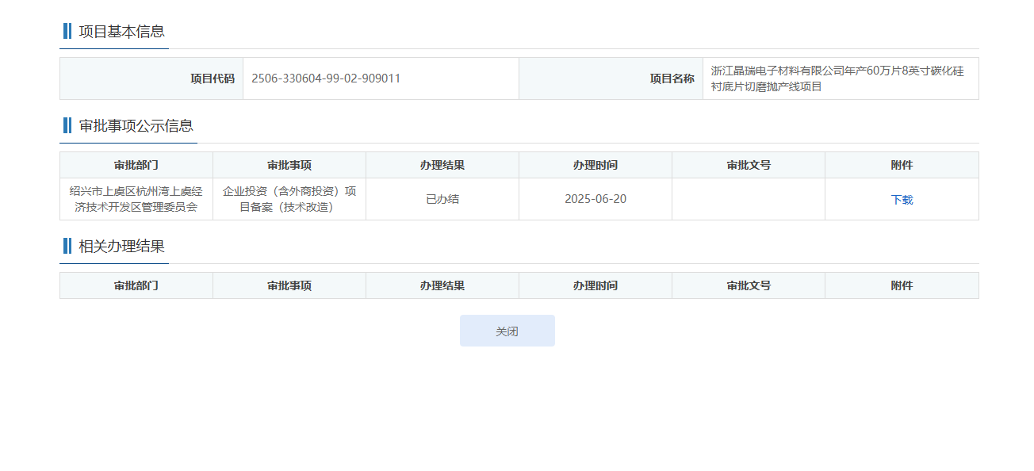The image size is (1034, 471).
Task: Click 办理时间 header in 审批事项公示信息 table
Action: click(596, 166)
